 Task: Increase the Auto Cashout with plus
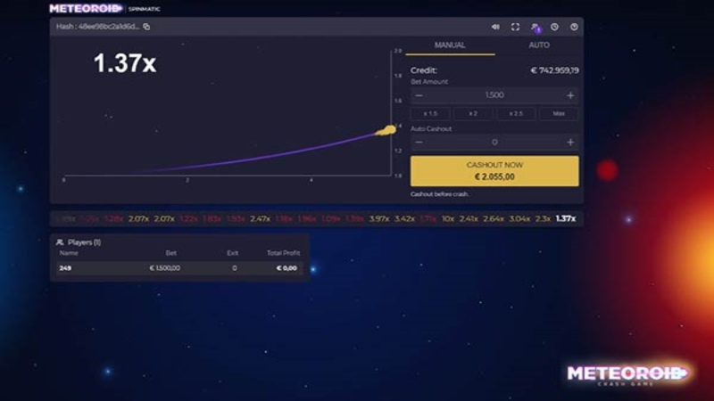pos(570,143)
